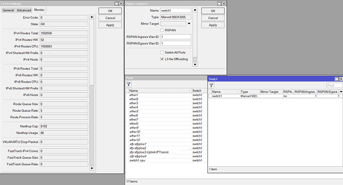This screenshot has width=343, height=185.
Task: Apply changes in switch1 dialog
Action: click(213, 25)
